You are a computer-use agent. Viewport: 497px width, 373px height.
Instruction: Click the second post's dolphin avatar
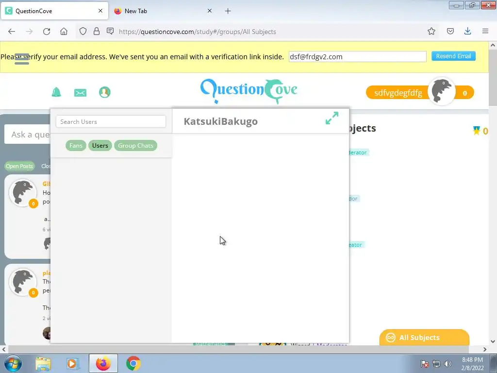(x=22, y=282)
